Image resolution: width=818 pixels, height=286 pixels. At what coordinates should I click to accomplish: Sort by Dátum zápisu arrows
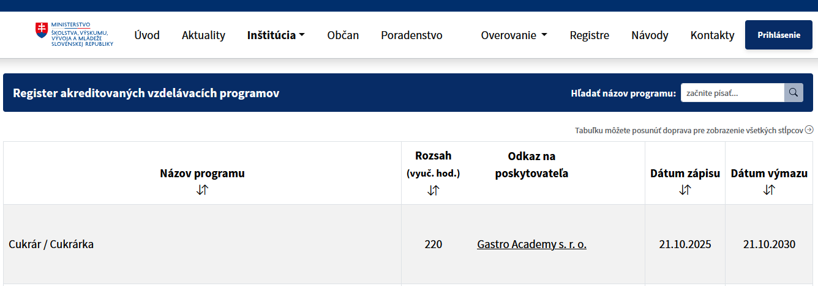[x=685, y=190]
